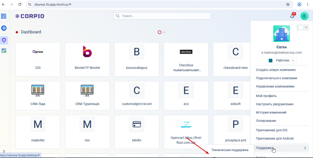
Task: Open mailerlite tile
Action: click(38, 132)
